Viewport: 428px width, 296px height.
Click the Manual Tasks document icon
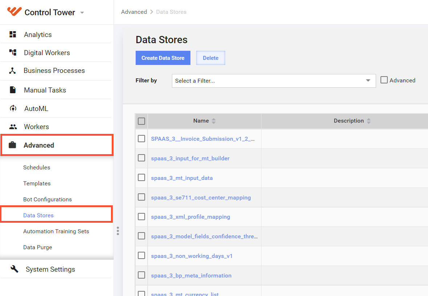pos(13,90)
